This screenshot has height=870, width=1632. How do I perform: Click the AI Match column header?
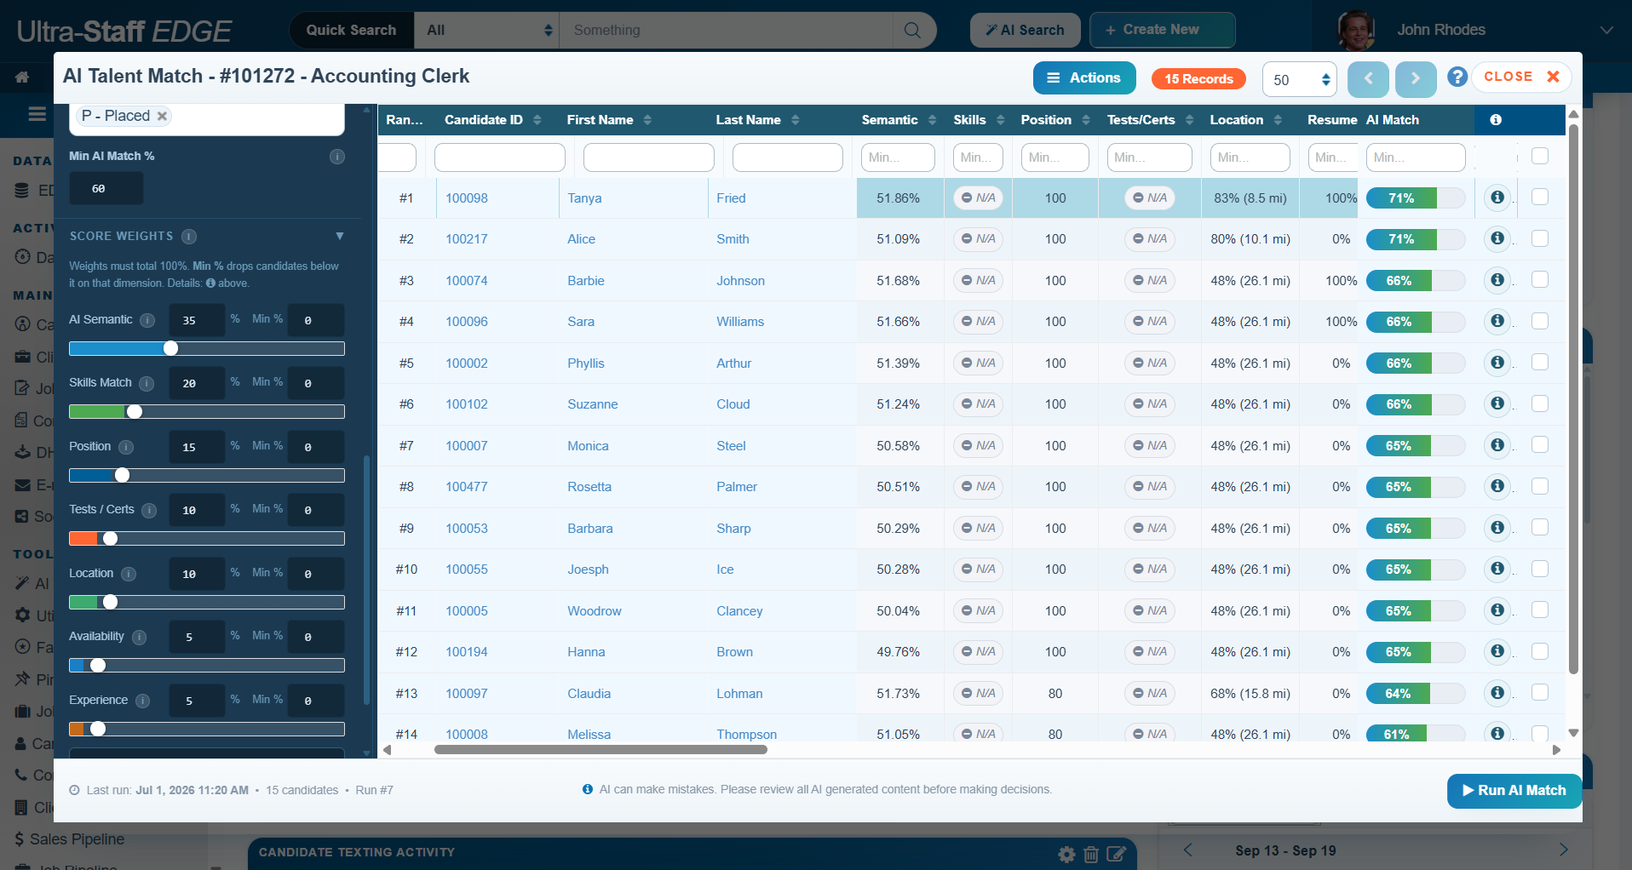point(1393,120)
